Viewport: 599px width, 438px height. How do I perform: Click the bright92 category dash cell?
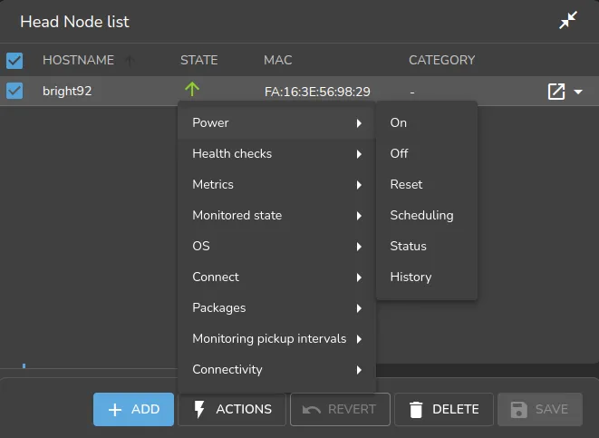(412, 92)
